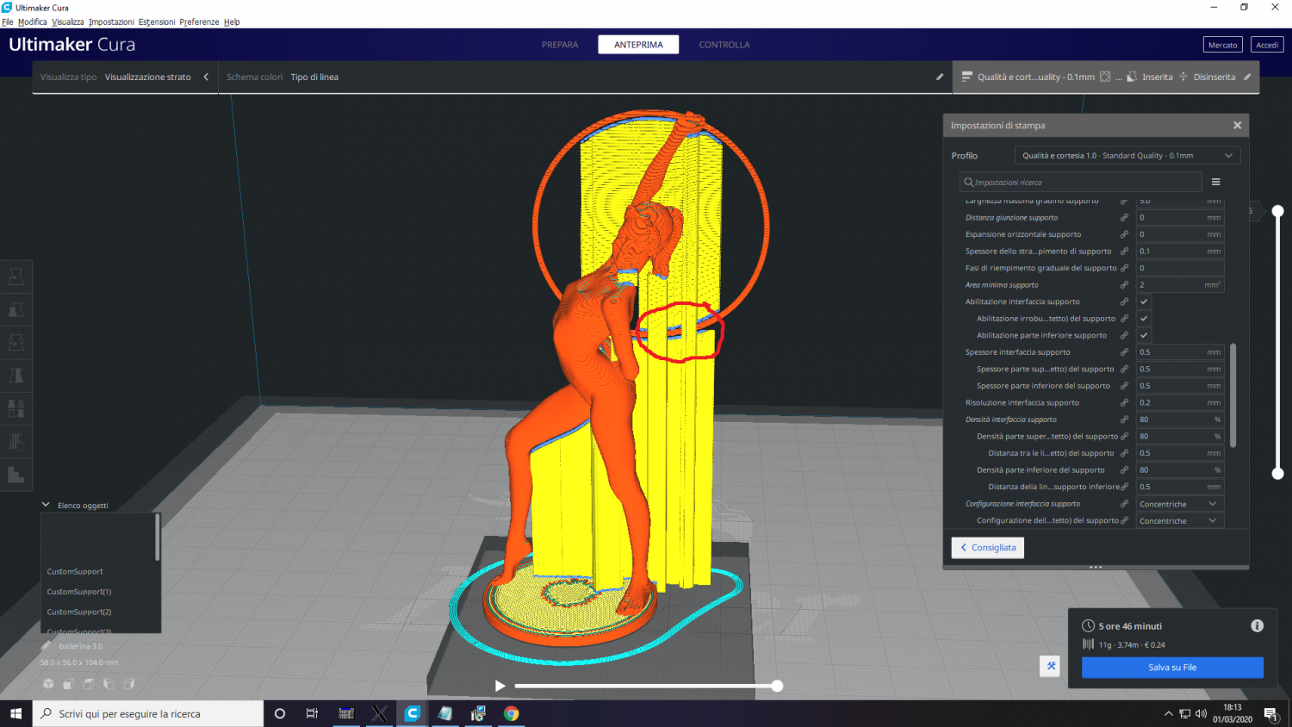The image size is (1292, 727).
Task: Click pencil icon at right of print settings bar
Action: (1247, 77)
